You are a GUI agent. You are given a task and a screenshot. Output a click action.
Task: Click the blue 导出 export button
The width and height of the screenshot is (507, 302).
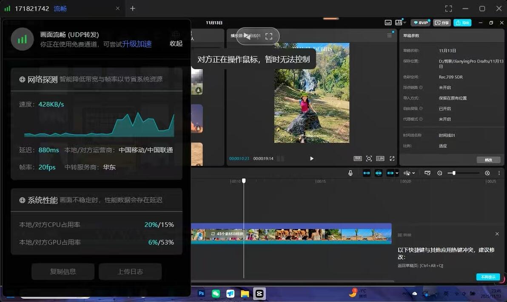click(462, 23)
